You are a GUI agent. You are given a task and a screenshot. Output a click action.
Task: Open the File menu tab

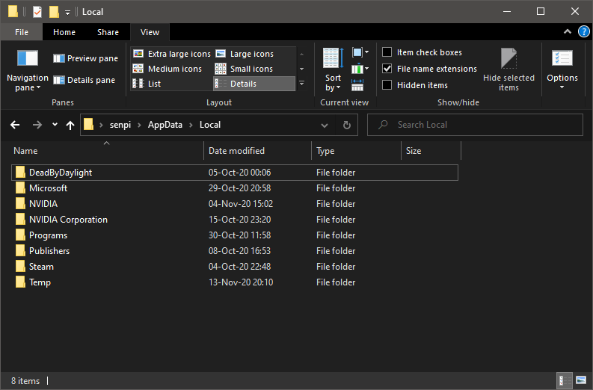[x=22, y=32]
